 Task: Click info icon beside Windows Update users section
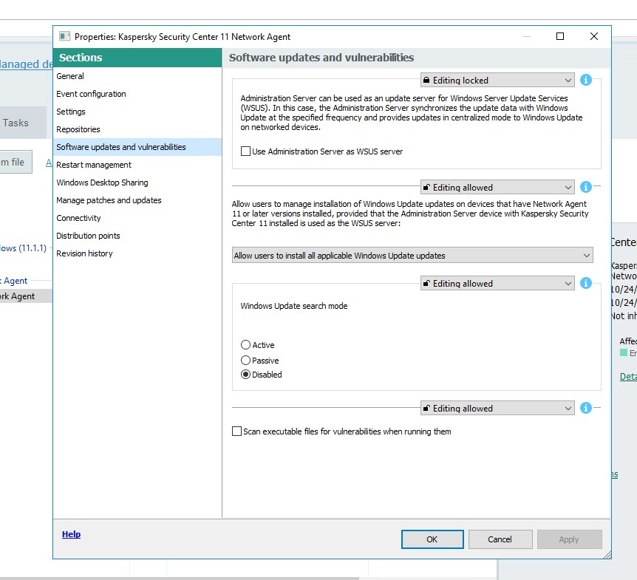click(585, 187)
